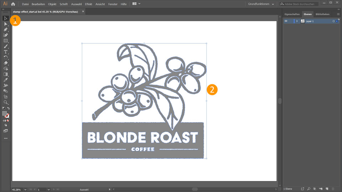Image resolution: width=342 pixels, height=192 pixels.
Task: Open the Ansicht menu
Action: (x=100, y=4)
